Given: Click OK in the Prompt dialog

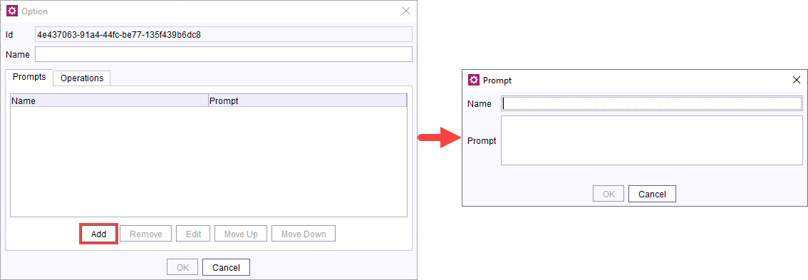Looking at the screenshot, I should point(608,194).
